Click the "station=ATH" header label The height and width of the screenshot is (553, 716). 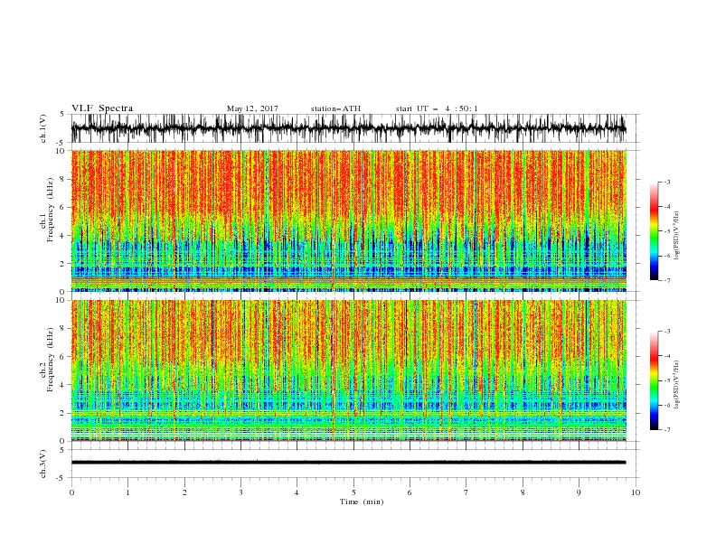pos(335,108)
